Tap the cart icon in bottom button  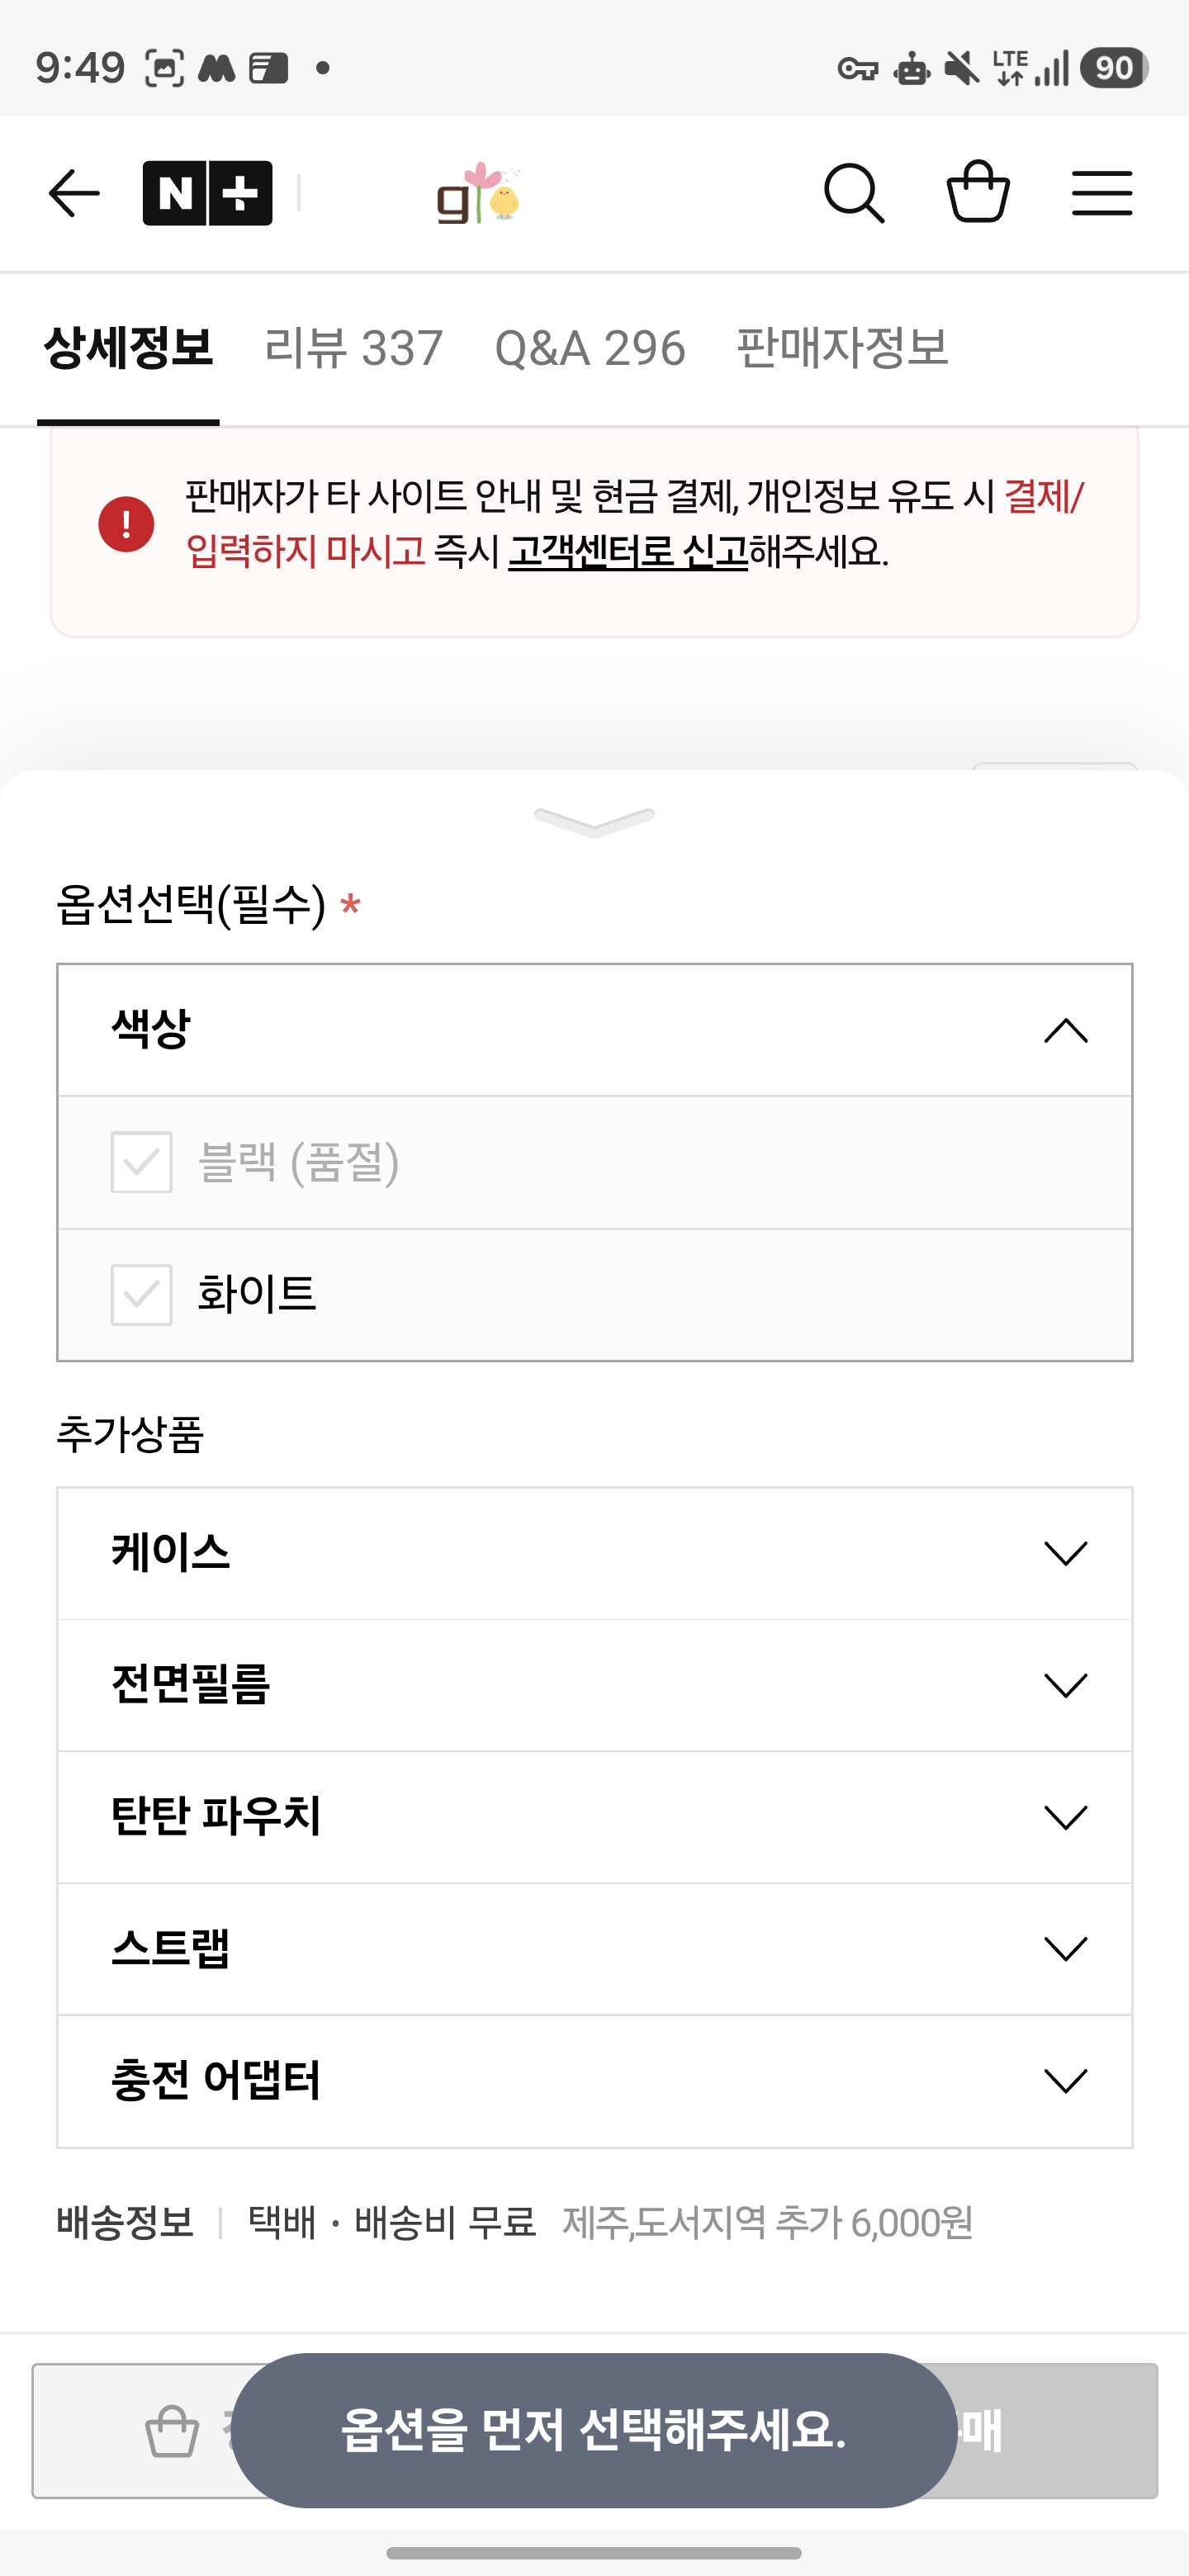(172, 2430)
